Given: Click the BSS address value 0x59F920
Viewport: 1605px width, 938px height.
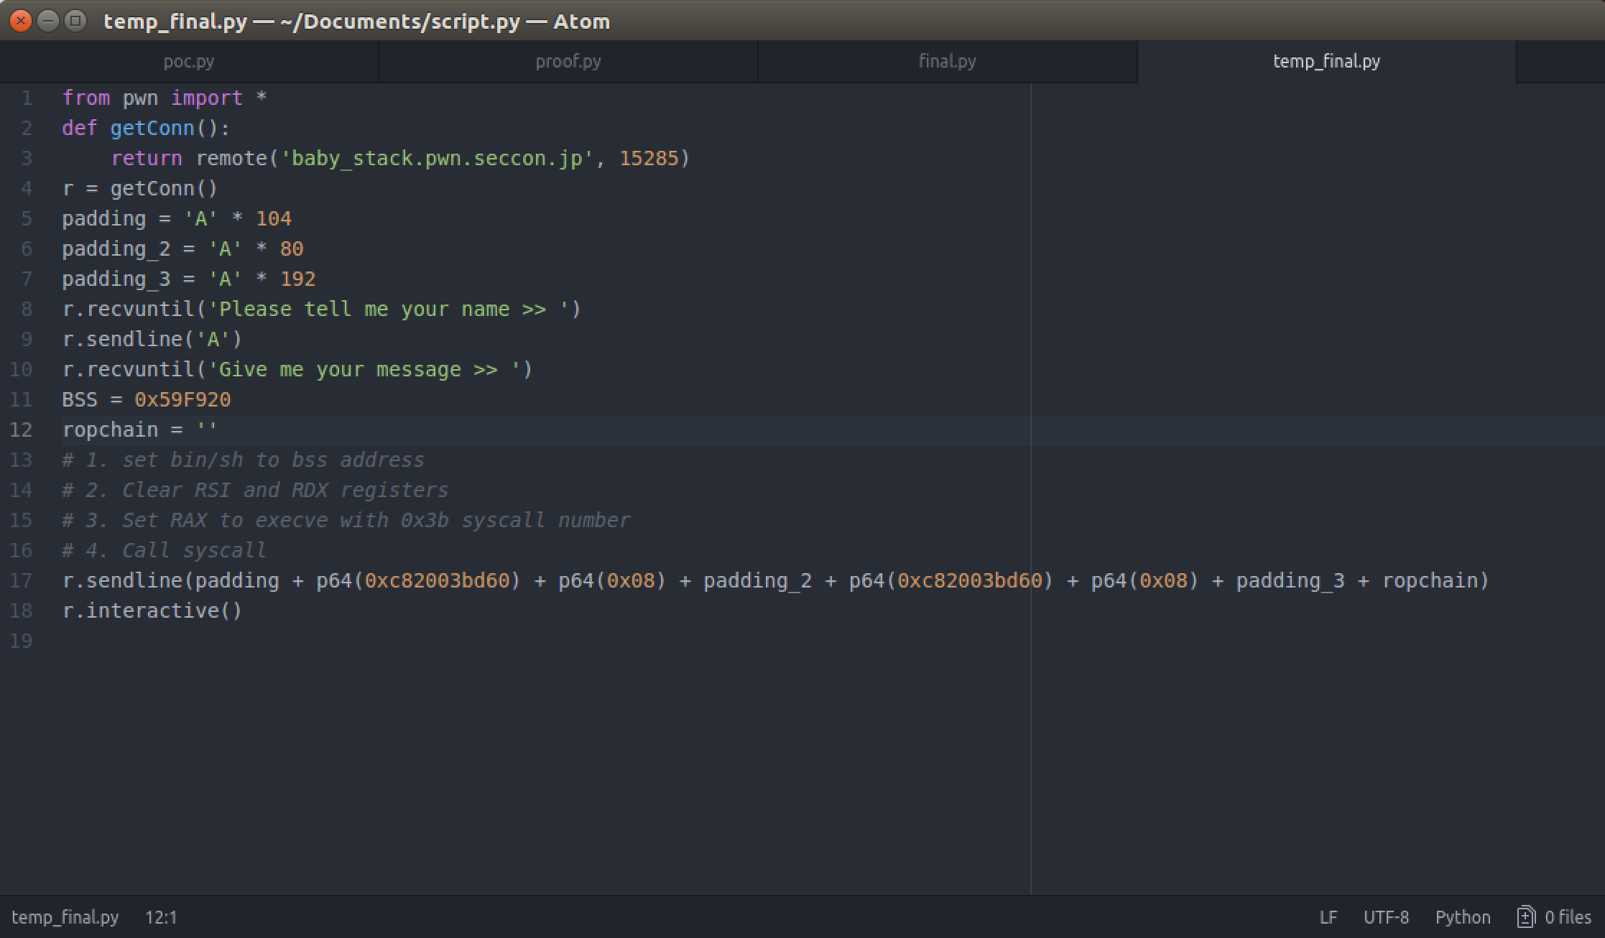Looking at the screenshot, I should pyautogui.click(x=182, y=399).
